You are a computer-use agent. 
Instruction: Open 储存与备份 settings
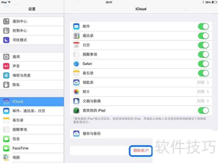[x=136, y=133]
